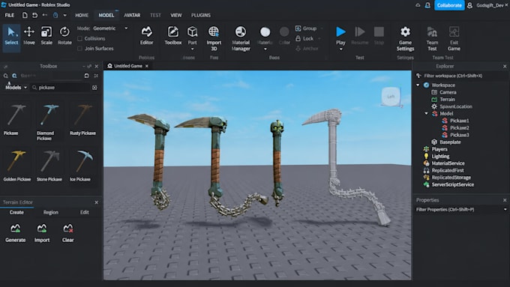Toggle the Join Surfaces checkbox
The width and height of the screenshot is (510, 287).
coord(79,49)
